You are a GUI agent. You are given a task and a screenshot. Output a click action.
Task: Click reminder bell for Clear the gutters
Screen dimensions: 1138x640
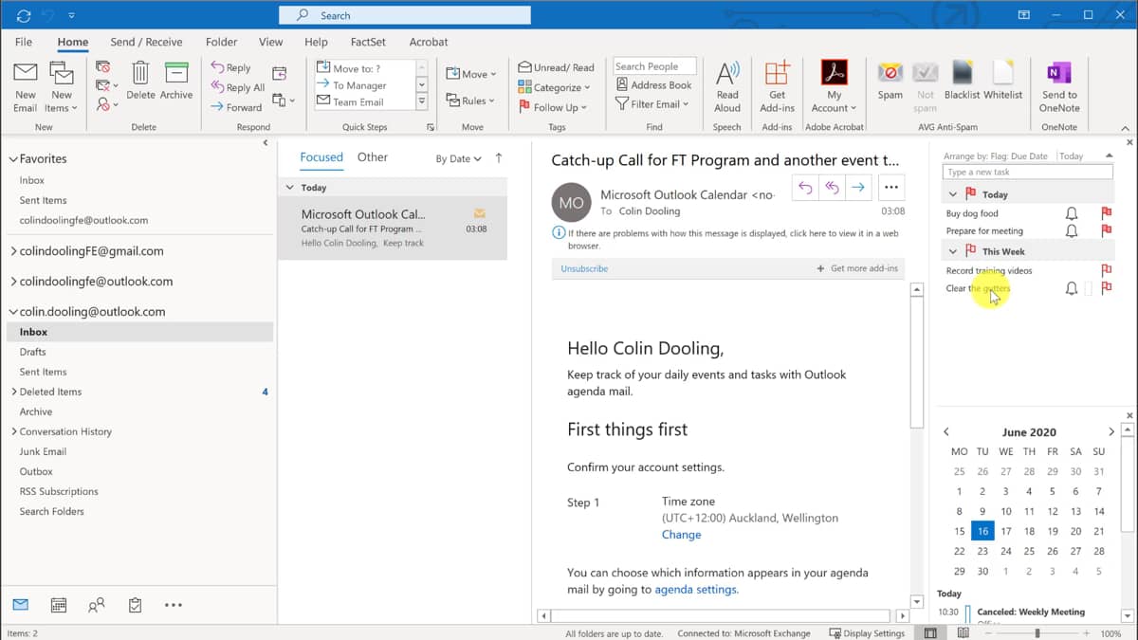[1072, 288]
